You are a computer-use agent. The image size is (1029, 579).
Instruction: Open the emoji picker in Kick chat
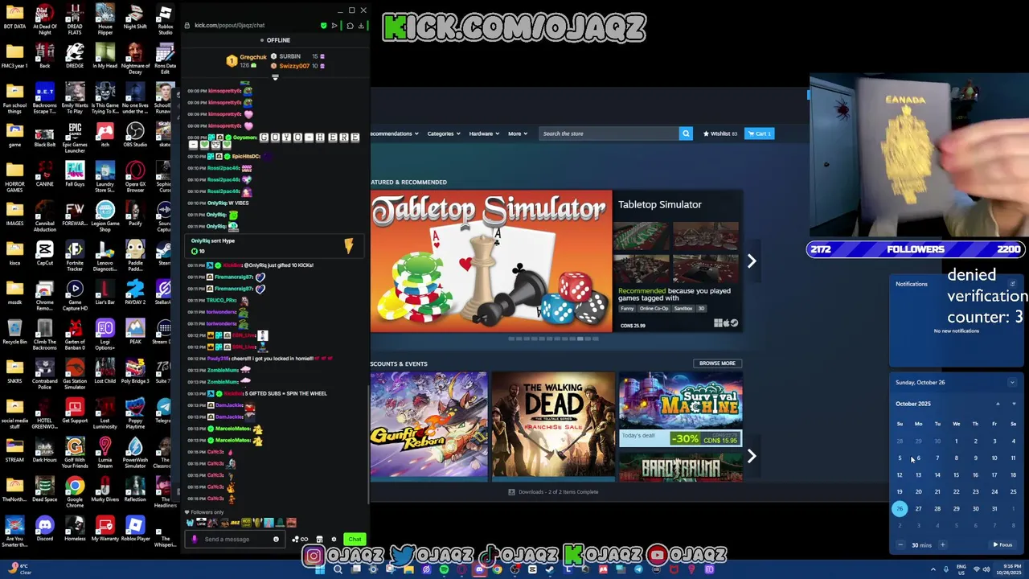coord(276,540)
